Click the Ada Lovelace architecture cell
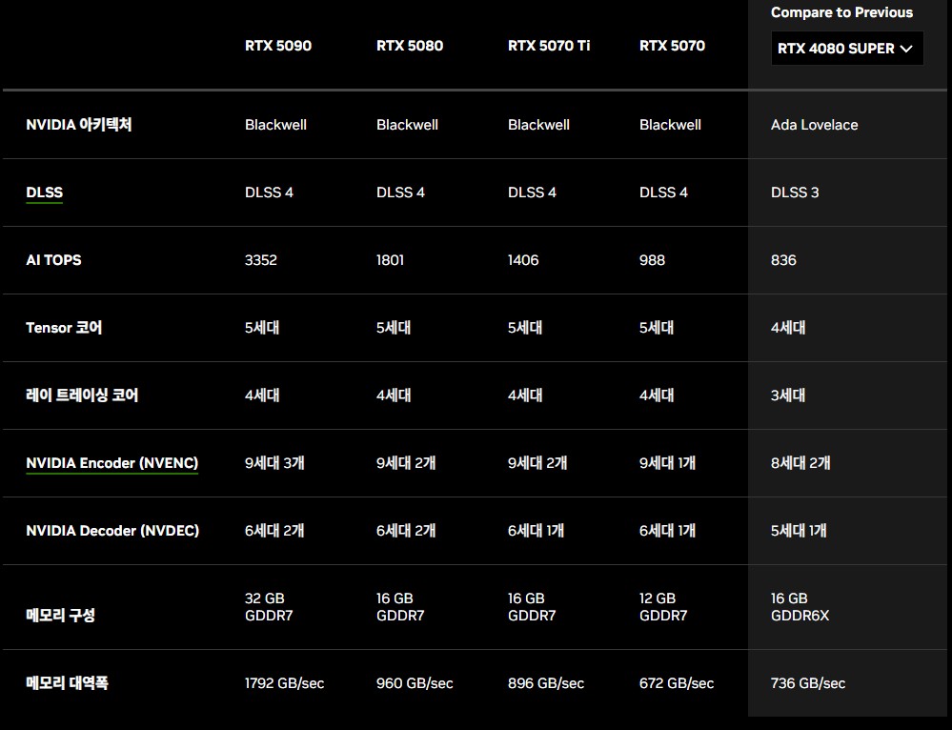 (x=814, y=125)
